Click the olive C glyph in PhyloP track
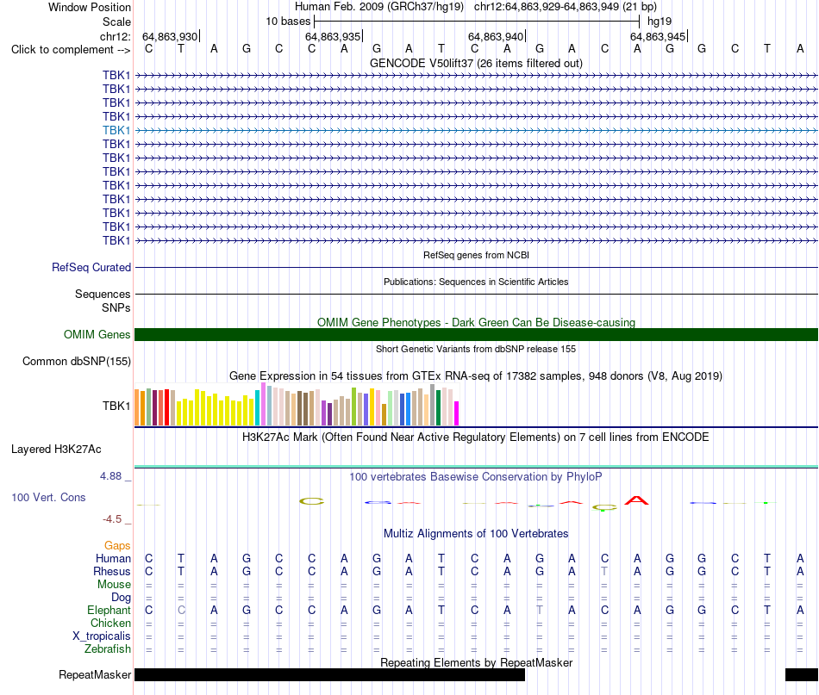 pos(311,501)
